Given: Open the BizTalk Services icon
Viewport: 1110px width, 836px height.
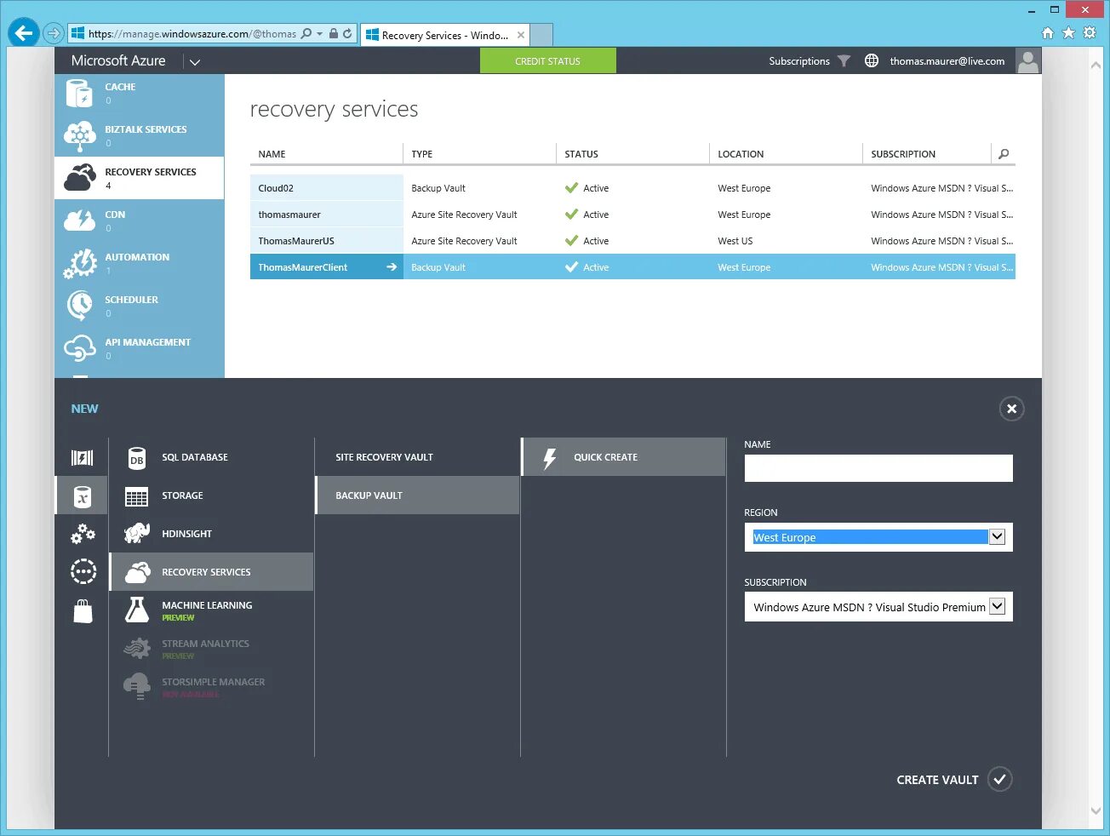Looking at the screenshot, I should click(79, 135).
